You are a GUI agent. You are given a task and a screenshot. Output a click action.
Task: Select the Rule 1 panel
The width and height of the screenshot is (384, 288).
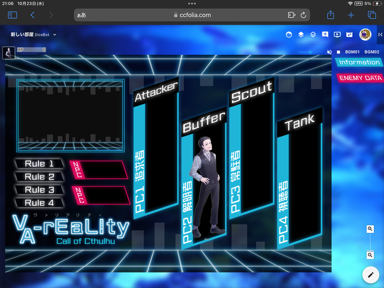(x=39, y=164)
